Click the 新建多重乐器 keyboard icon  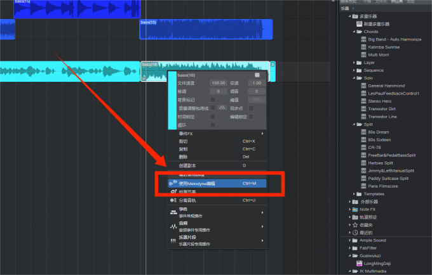pos(359,24)
